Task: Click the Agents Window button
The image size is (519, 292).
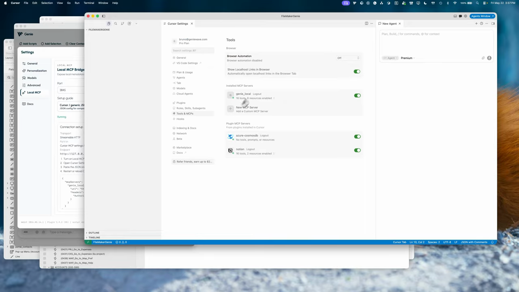Action: [x=483, y=16]
